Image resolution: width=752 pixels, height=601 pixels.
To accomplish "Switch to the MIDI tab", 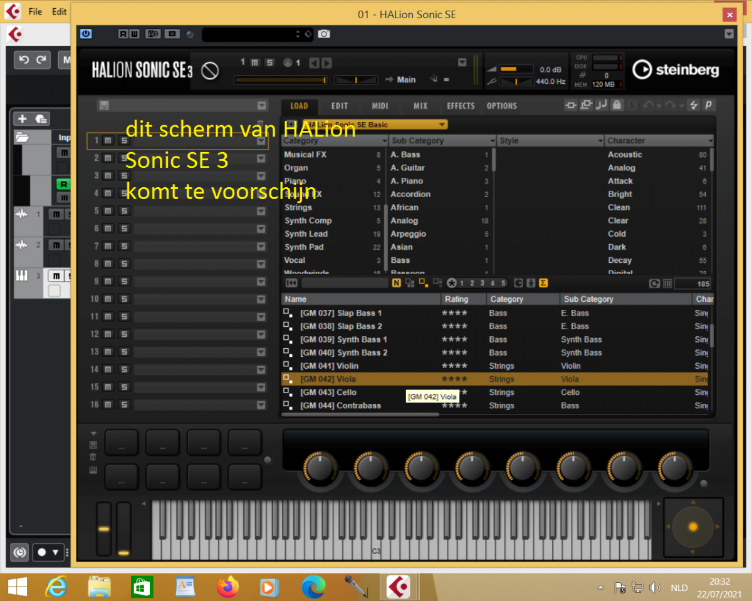I will click(380, 106).
